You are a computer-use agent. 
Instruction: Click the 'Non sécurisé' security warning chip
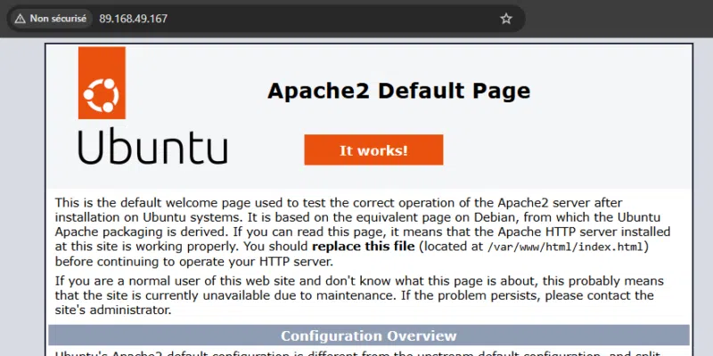(x=51, y=19)
